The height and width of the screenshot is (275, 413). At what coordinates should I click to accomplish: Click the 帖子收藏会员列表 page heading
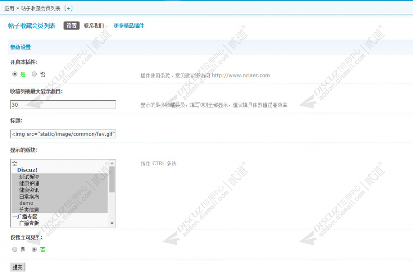pos(32,25)
